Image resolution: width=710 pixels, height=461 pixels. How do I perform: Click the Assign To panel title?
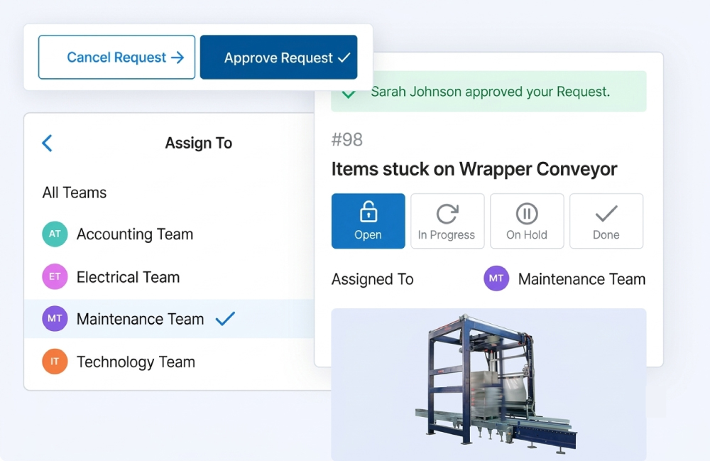(198, 143)
